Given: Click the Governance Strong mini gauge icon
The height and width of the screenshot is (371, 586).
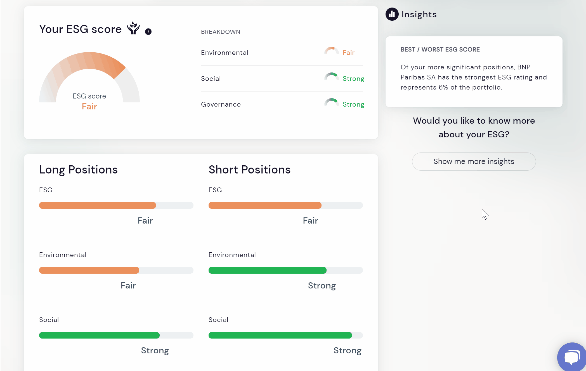Looking at the screenshot, I should point(331,103).
